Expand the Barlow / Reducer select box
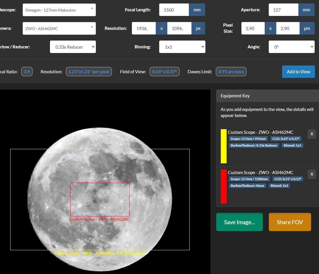The width and height of the screenshot is (319, 274). 73,47
